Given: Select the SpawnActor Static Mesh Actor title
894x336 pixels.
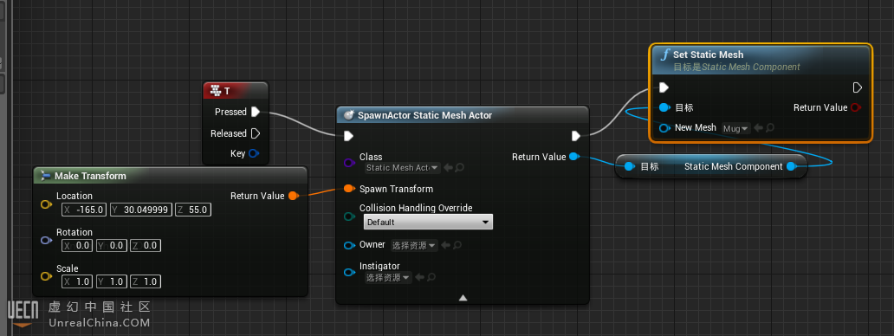Looking at the screenshot, I should (424, 115).
